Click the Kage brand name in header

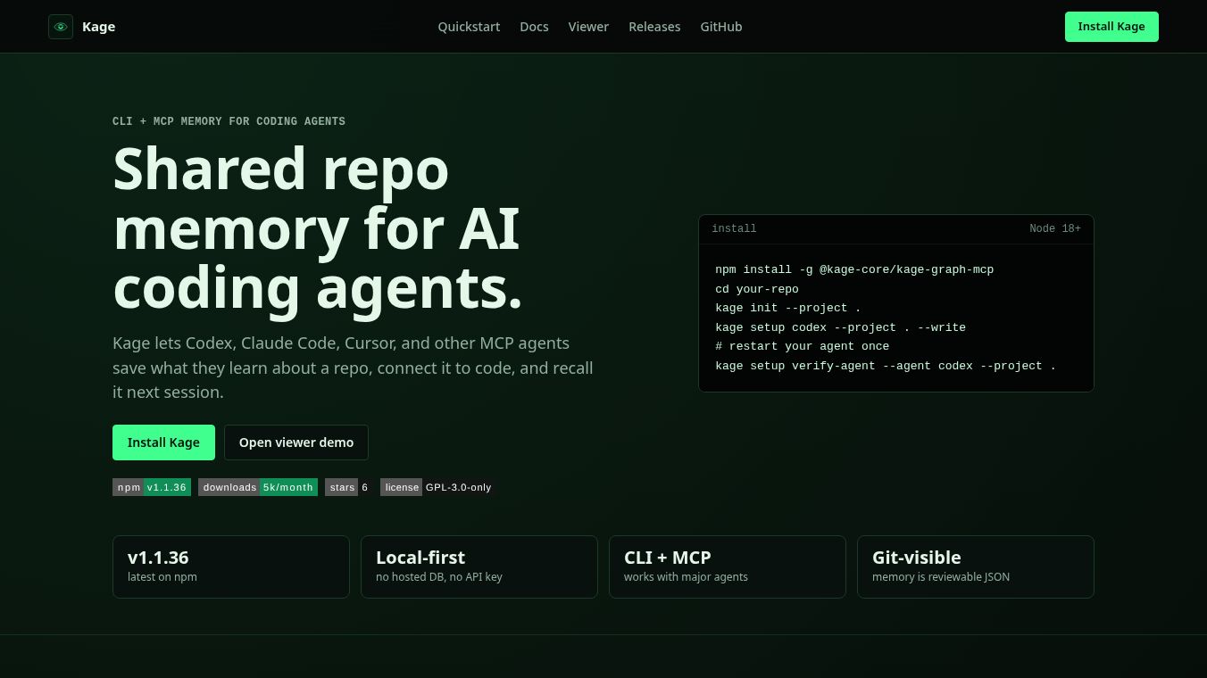point(98,27)
